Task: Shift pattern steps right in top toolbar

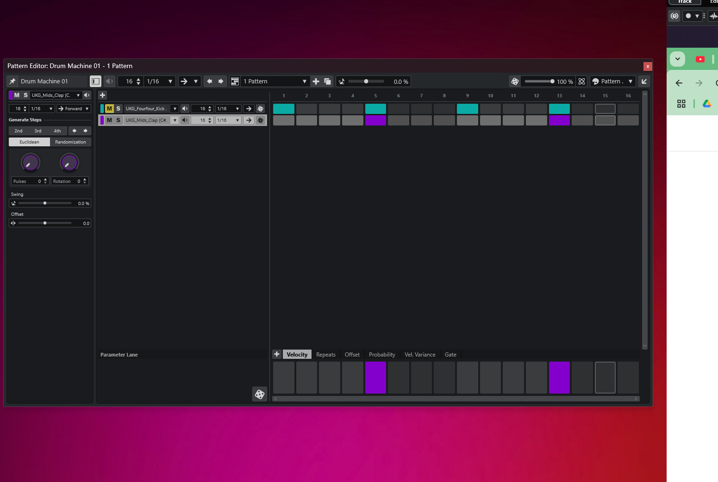Action: pos(221,81)
